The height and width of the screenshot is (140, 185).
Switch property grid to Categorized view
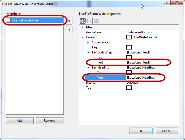coord(82,21)
